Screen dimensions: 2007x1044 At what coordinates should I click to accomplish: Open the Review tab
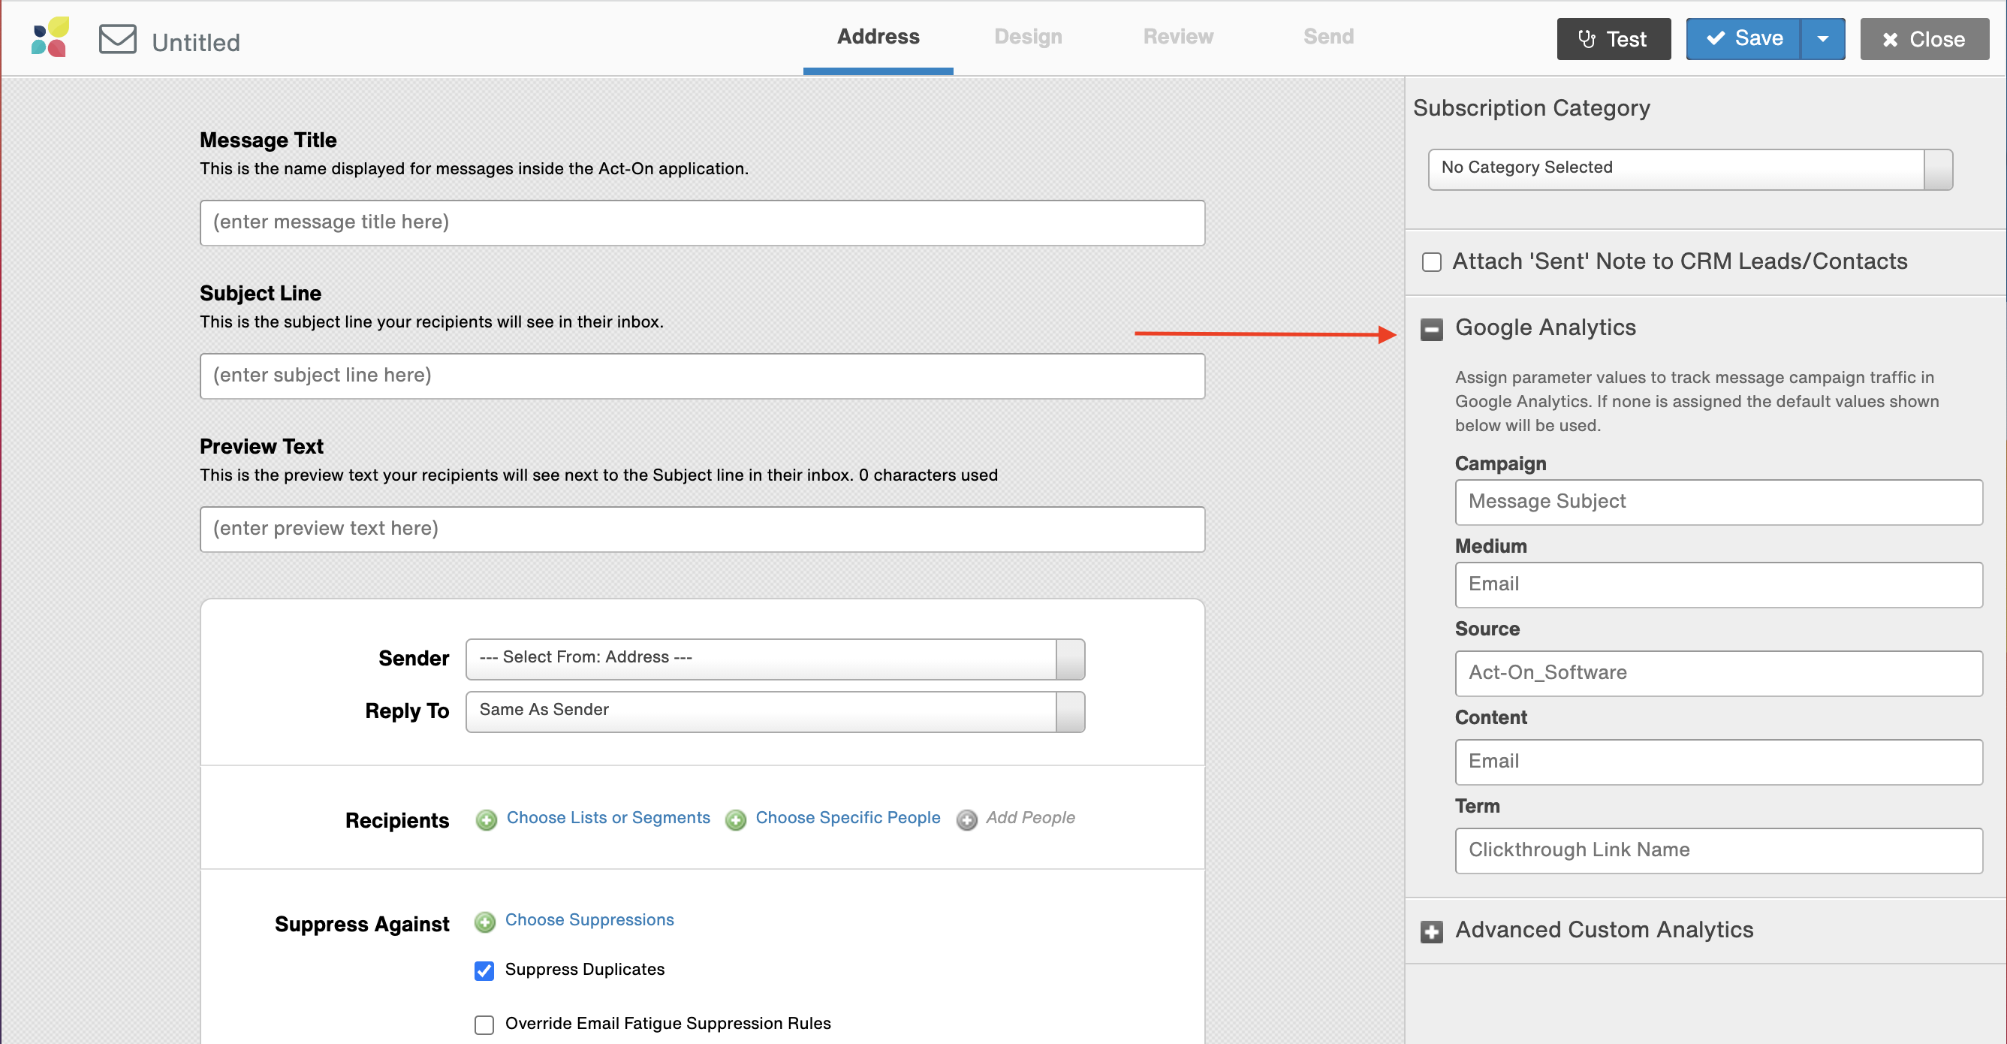pyautogui.click(x=1178, y=37)
